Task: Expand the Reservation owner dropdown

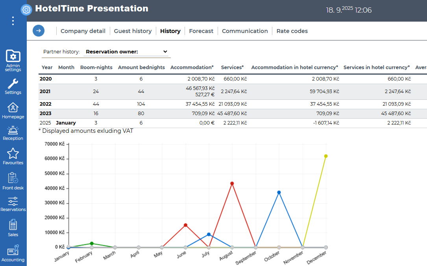Action: click(x=127, y=51)
